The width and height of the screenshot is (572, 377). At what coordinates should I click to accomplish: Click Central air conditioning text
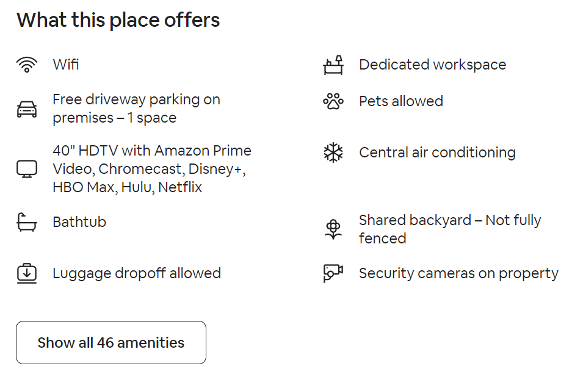coord(437,153)
